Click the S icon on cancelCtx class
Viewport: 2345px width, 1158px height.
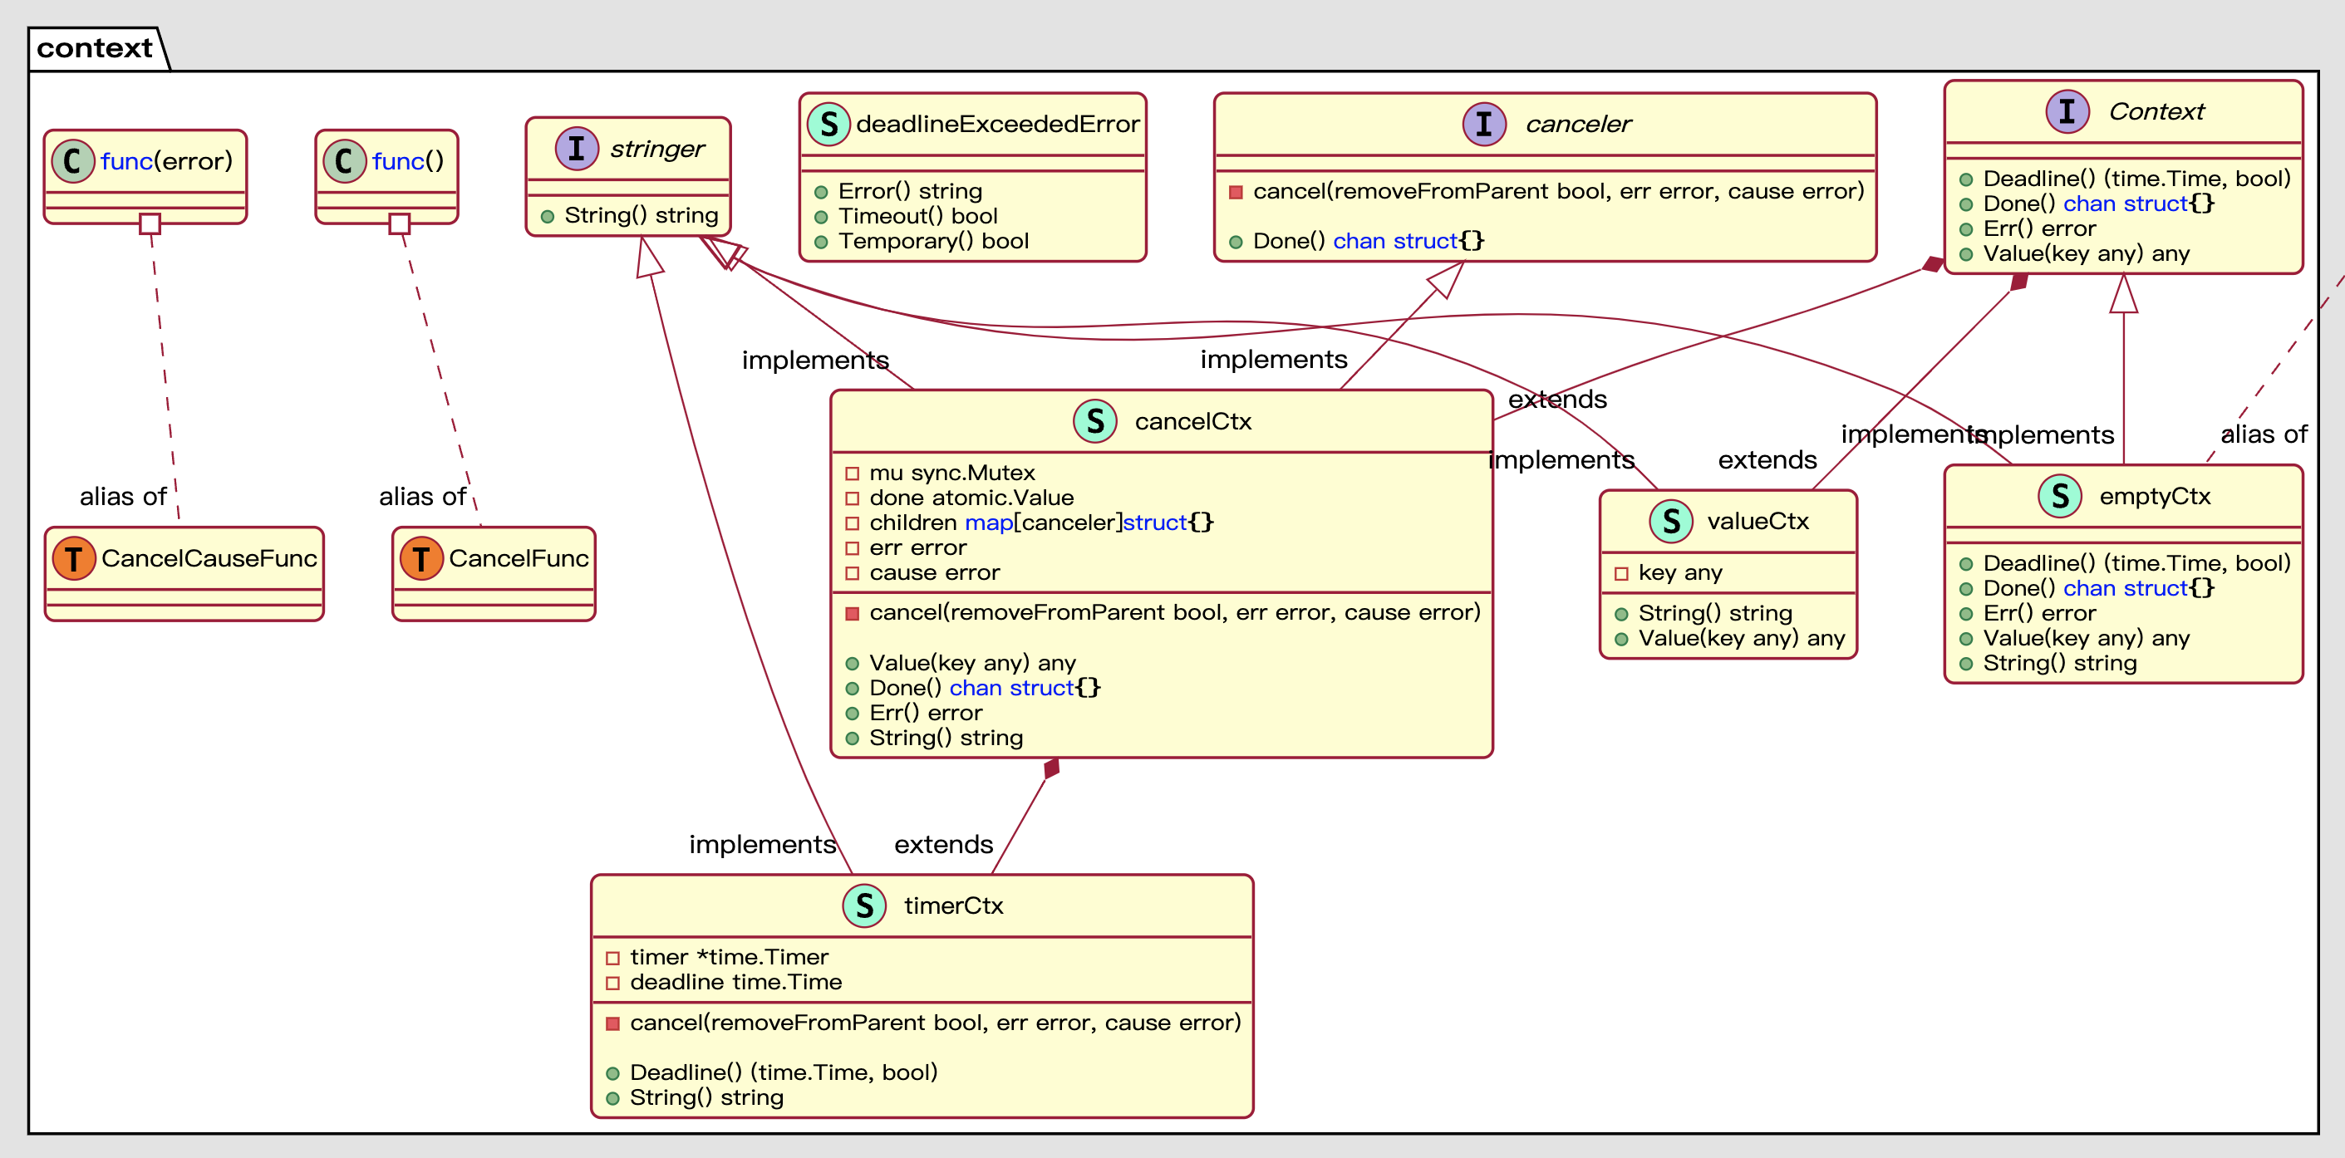(1095, 420)
